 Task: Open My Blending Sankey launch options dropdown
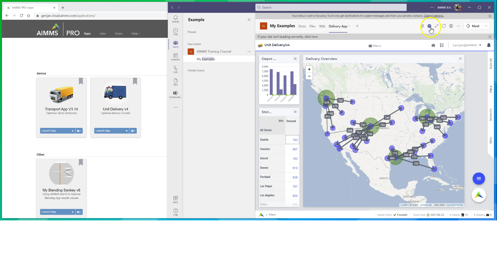[x=79, y=212]
